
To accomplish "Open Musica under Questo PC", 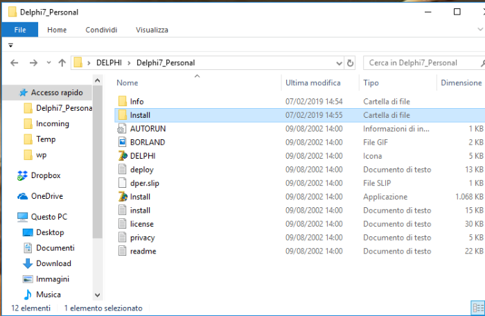I will coord(48,295).
